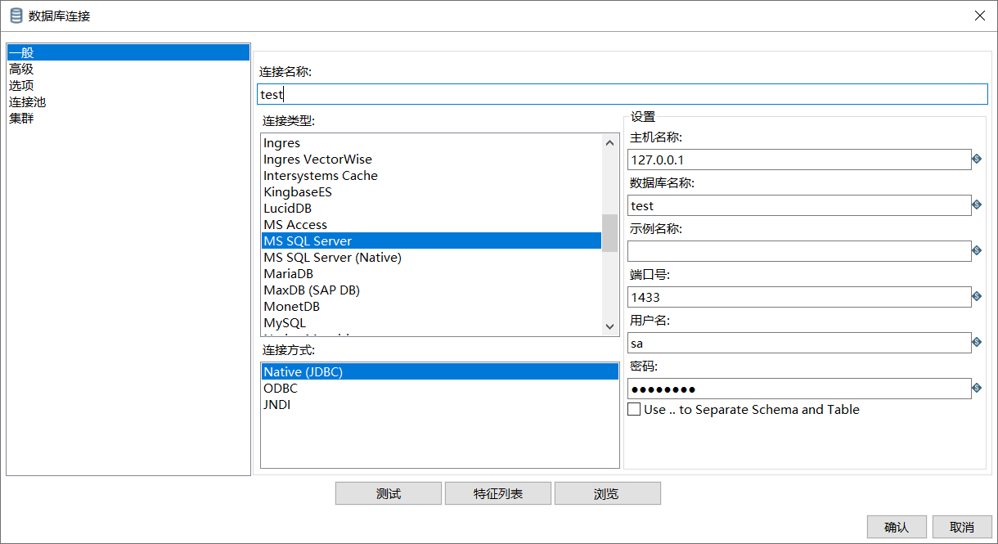This screenshot has height=544, width=998.
Task: Click variable icon beside 端口号 field
Action: click(x=977, y=296)
